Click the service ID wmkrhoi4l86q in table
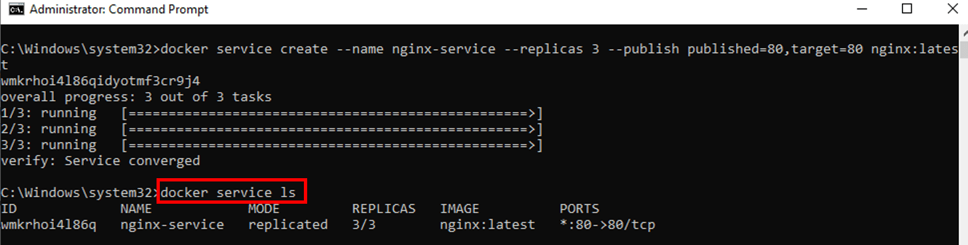Screen dimensions: 968x245 (48, 225)
